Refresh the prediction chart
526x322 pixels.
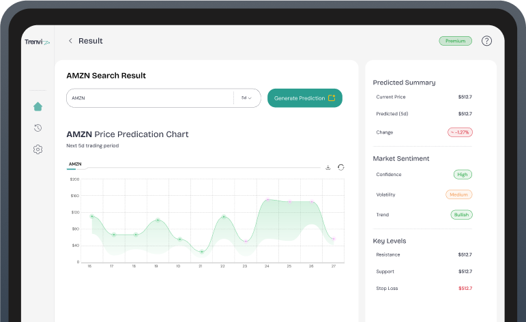point(340,167)
